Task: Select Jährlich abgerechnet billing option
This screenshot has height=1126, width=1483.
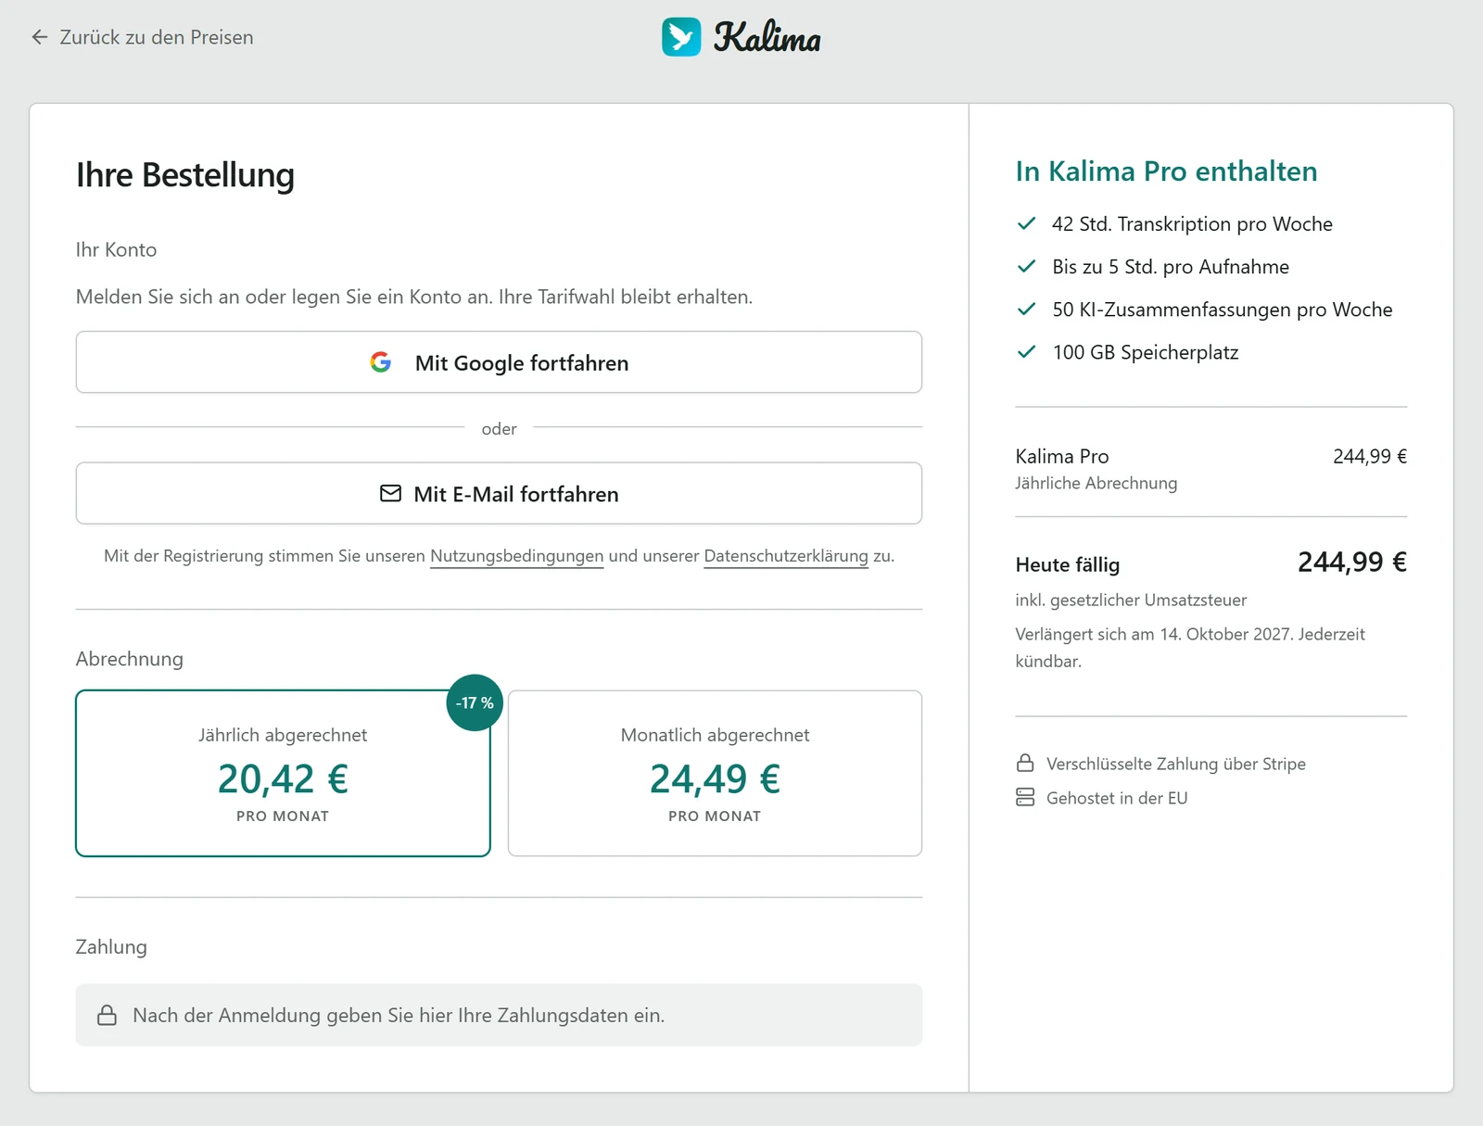Action: pyautogui.click(x=283, y=773)
